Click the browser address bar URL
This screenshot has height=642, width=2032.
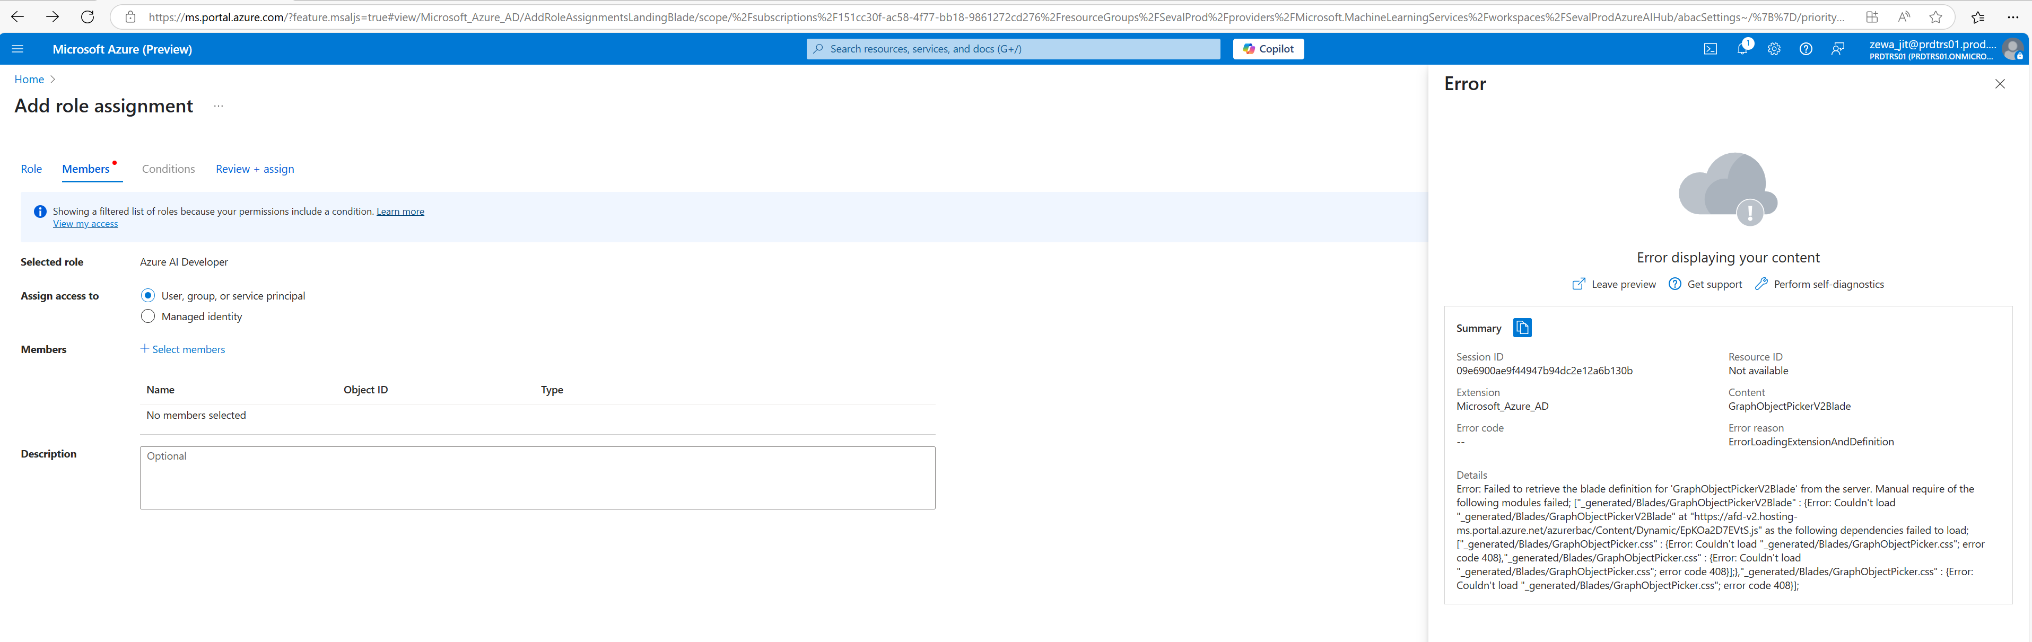click(x=996, y=16)
